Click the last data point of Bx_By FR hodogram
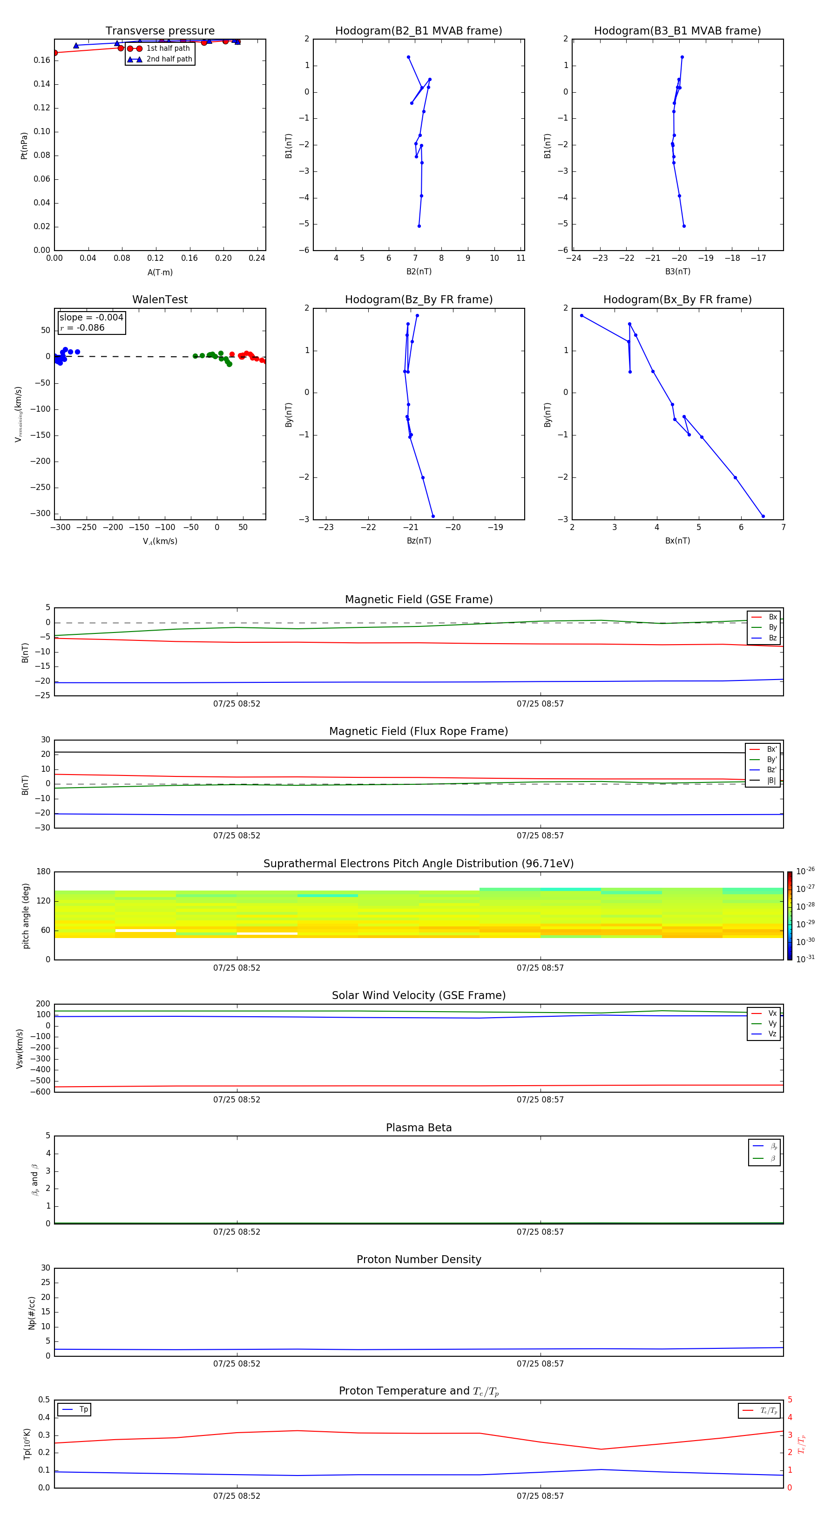838x1537 pixels. pos(763,516)
